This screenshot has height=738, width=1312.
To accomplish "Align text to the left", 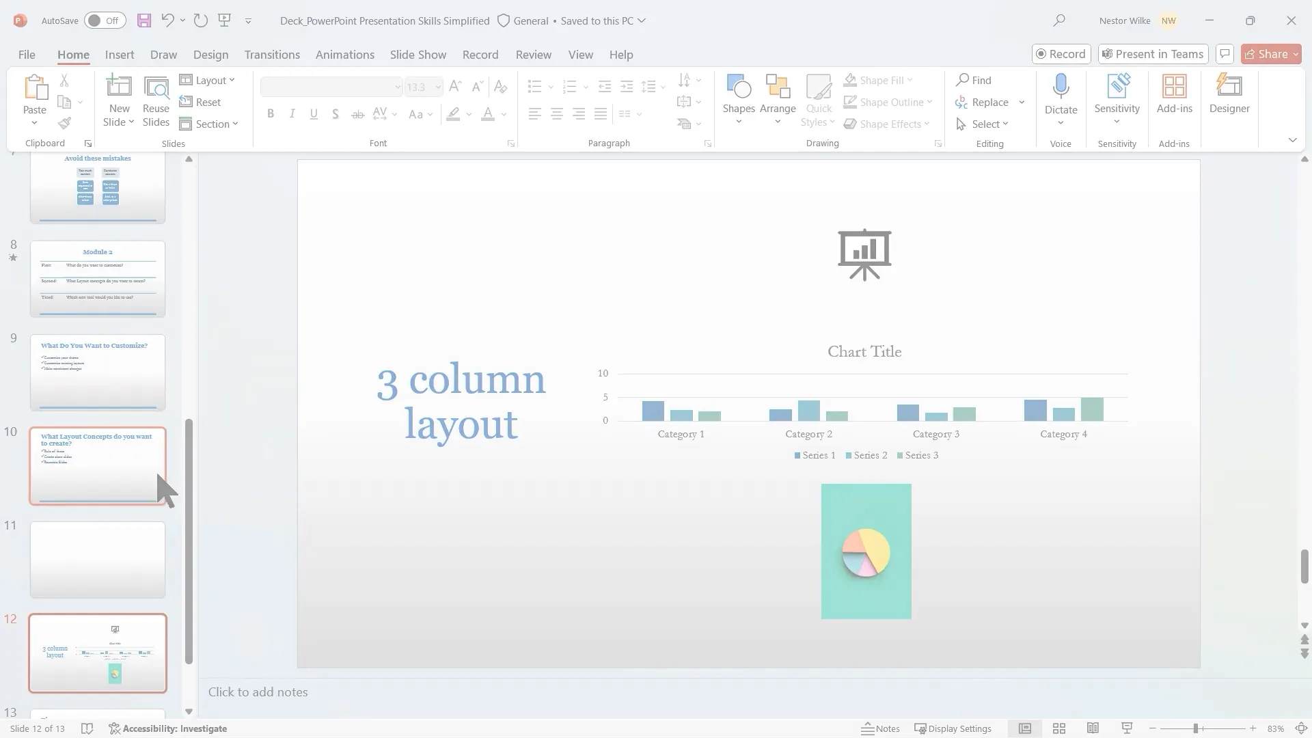I will tap(535, 114).
